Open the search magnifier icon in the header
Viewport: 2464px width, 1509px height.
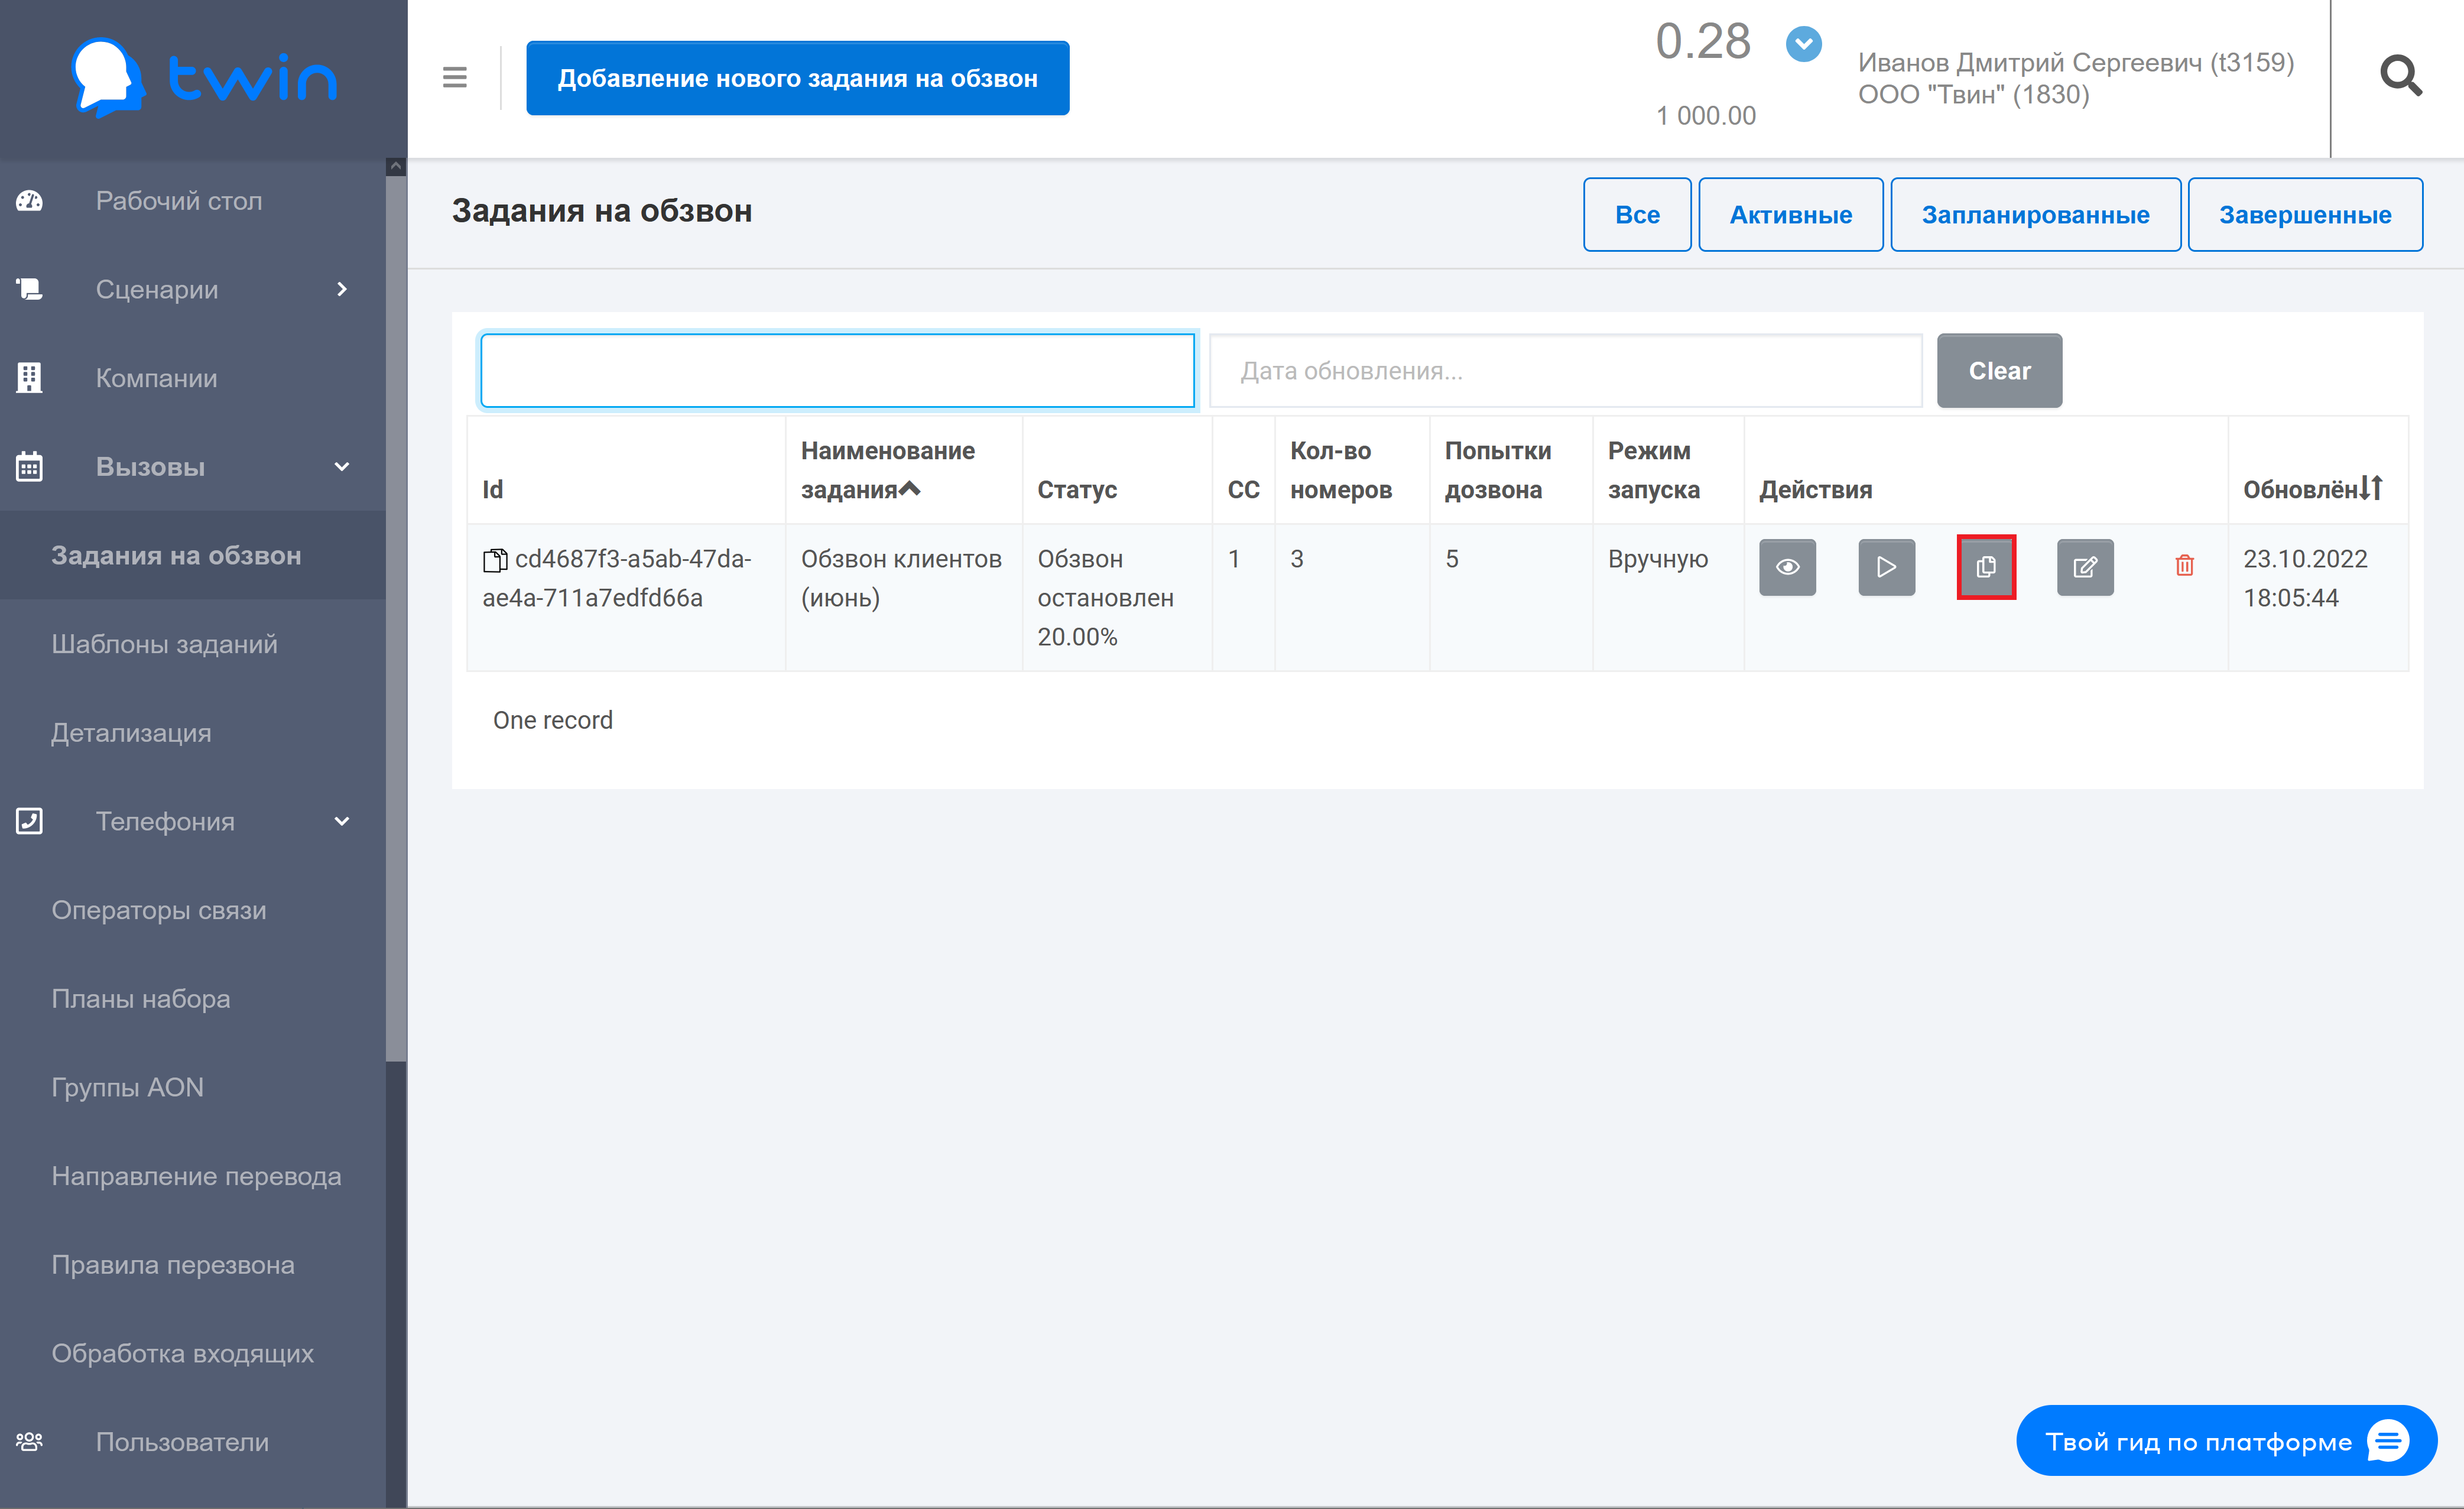tap(2400, 77)
